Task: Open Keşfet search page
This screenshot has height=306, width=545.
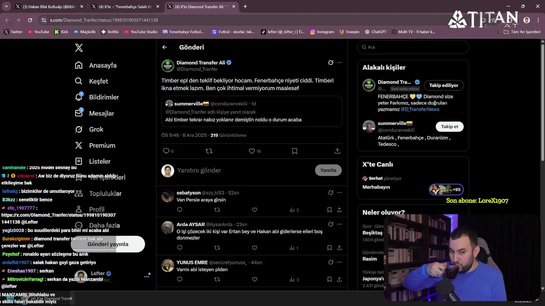Action: pos(92,81)
